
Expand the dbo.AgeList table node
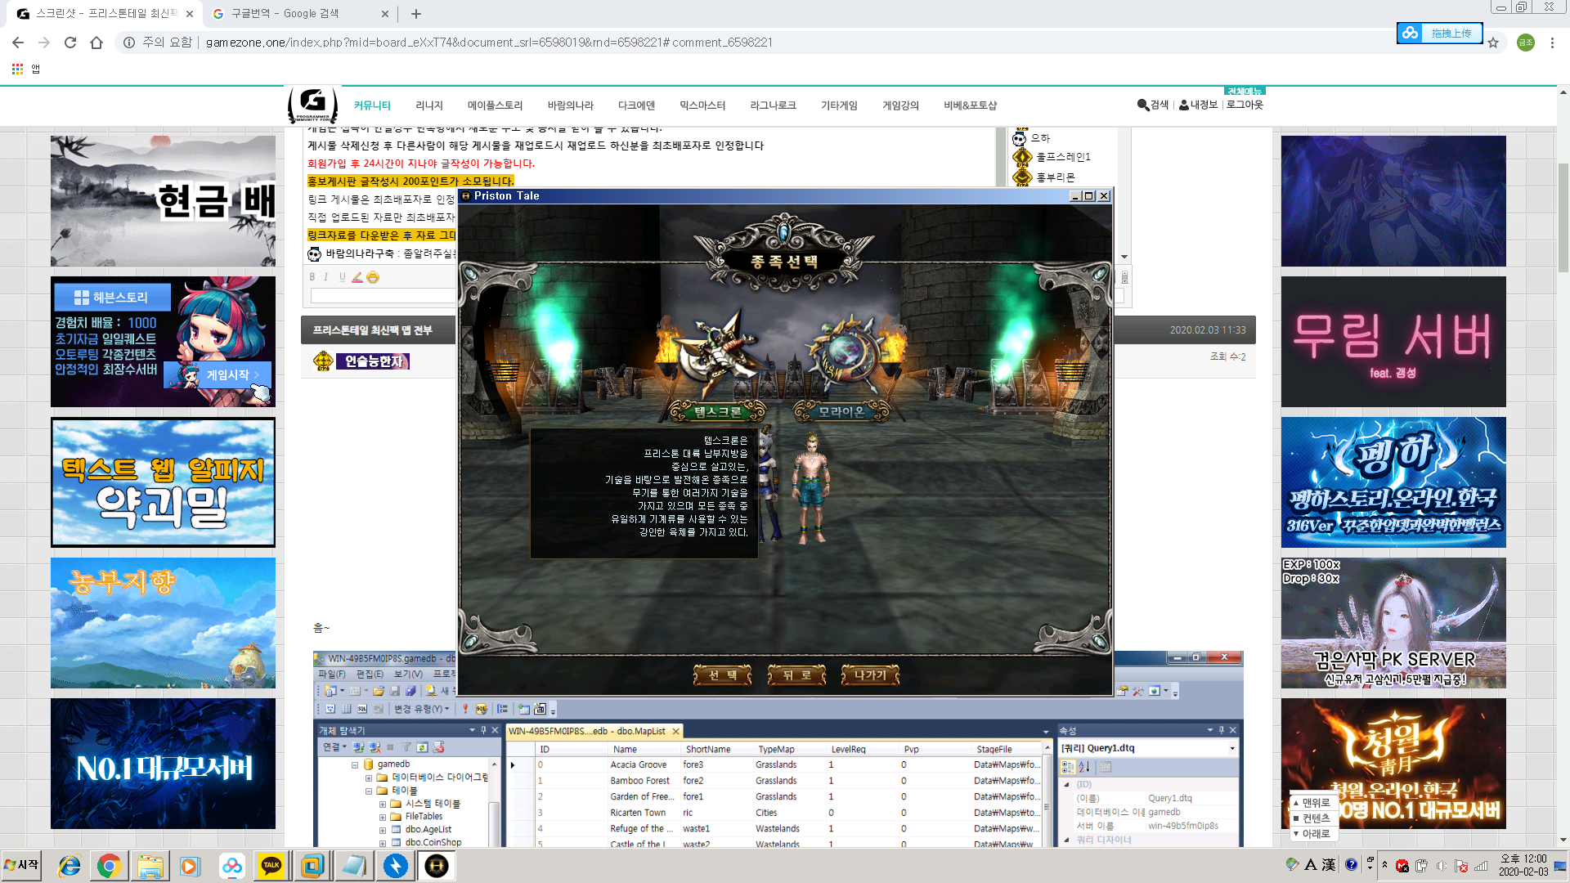[x=383, y=830]
